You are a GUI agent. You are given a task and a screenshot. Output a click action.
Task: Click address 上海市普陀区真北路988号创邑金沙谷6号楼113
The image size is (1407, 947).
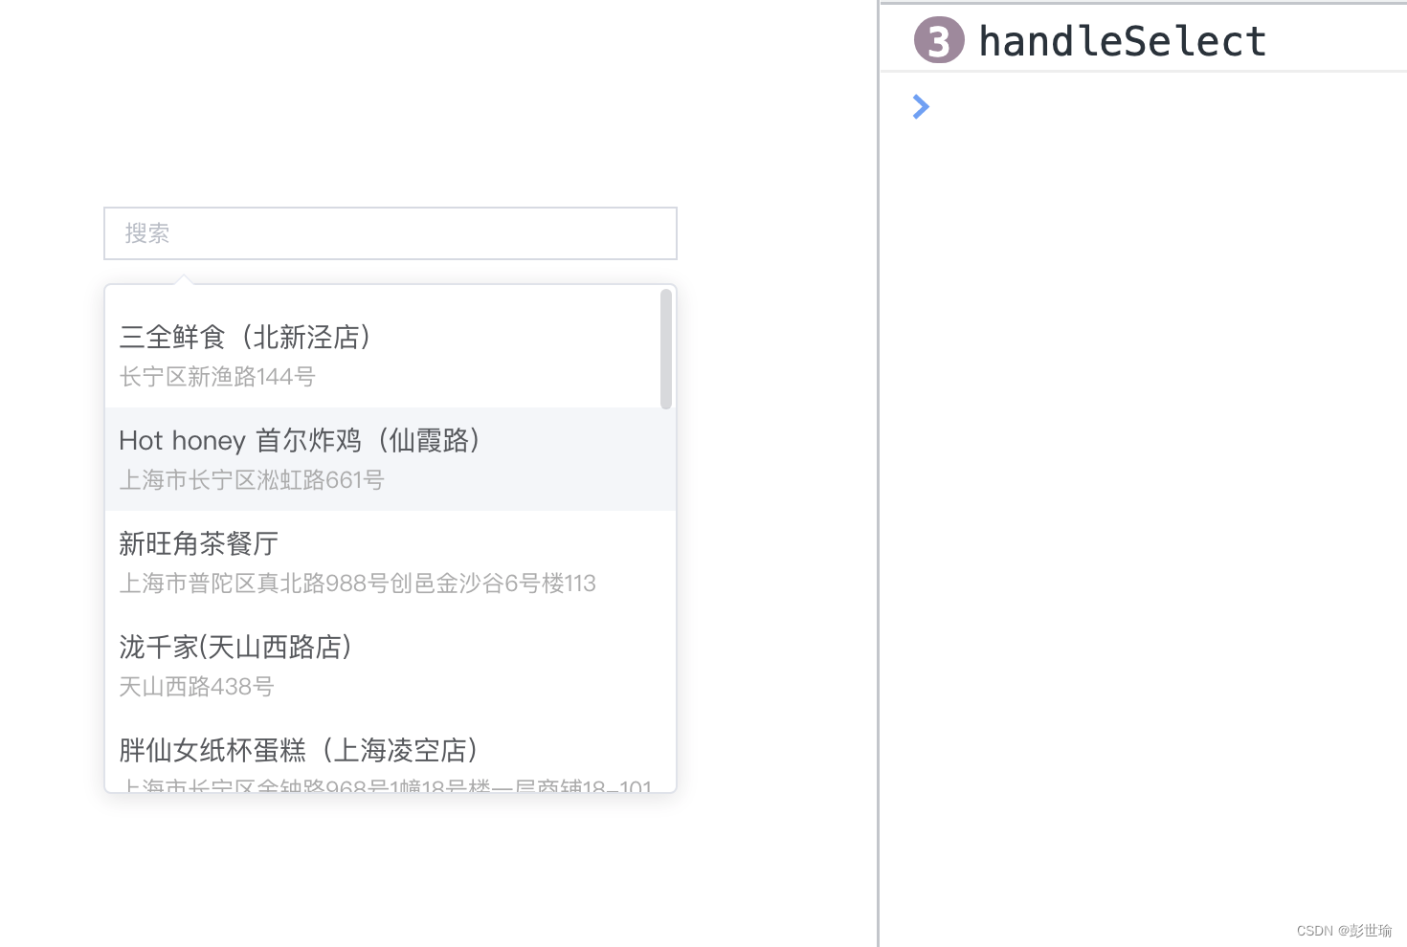tap(357, 584)
